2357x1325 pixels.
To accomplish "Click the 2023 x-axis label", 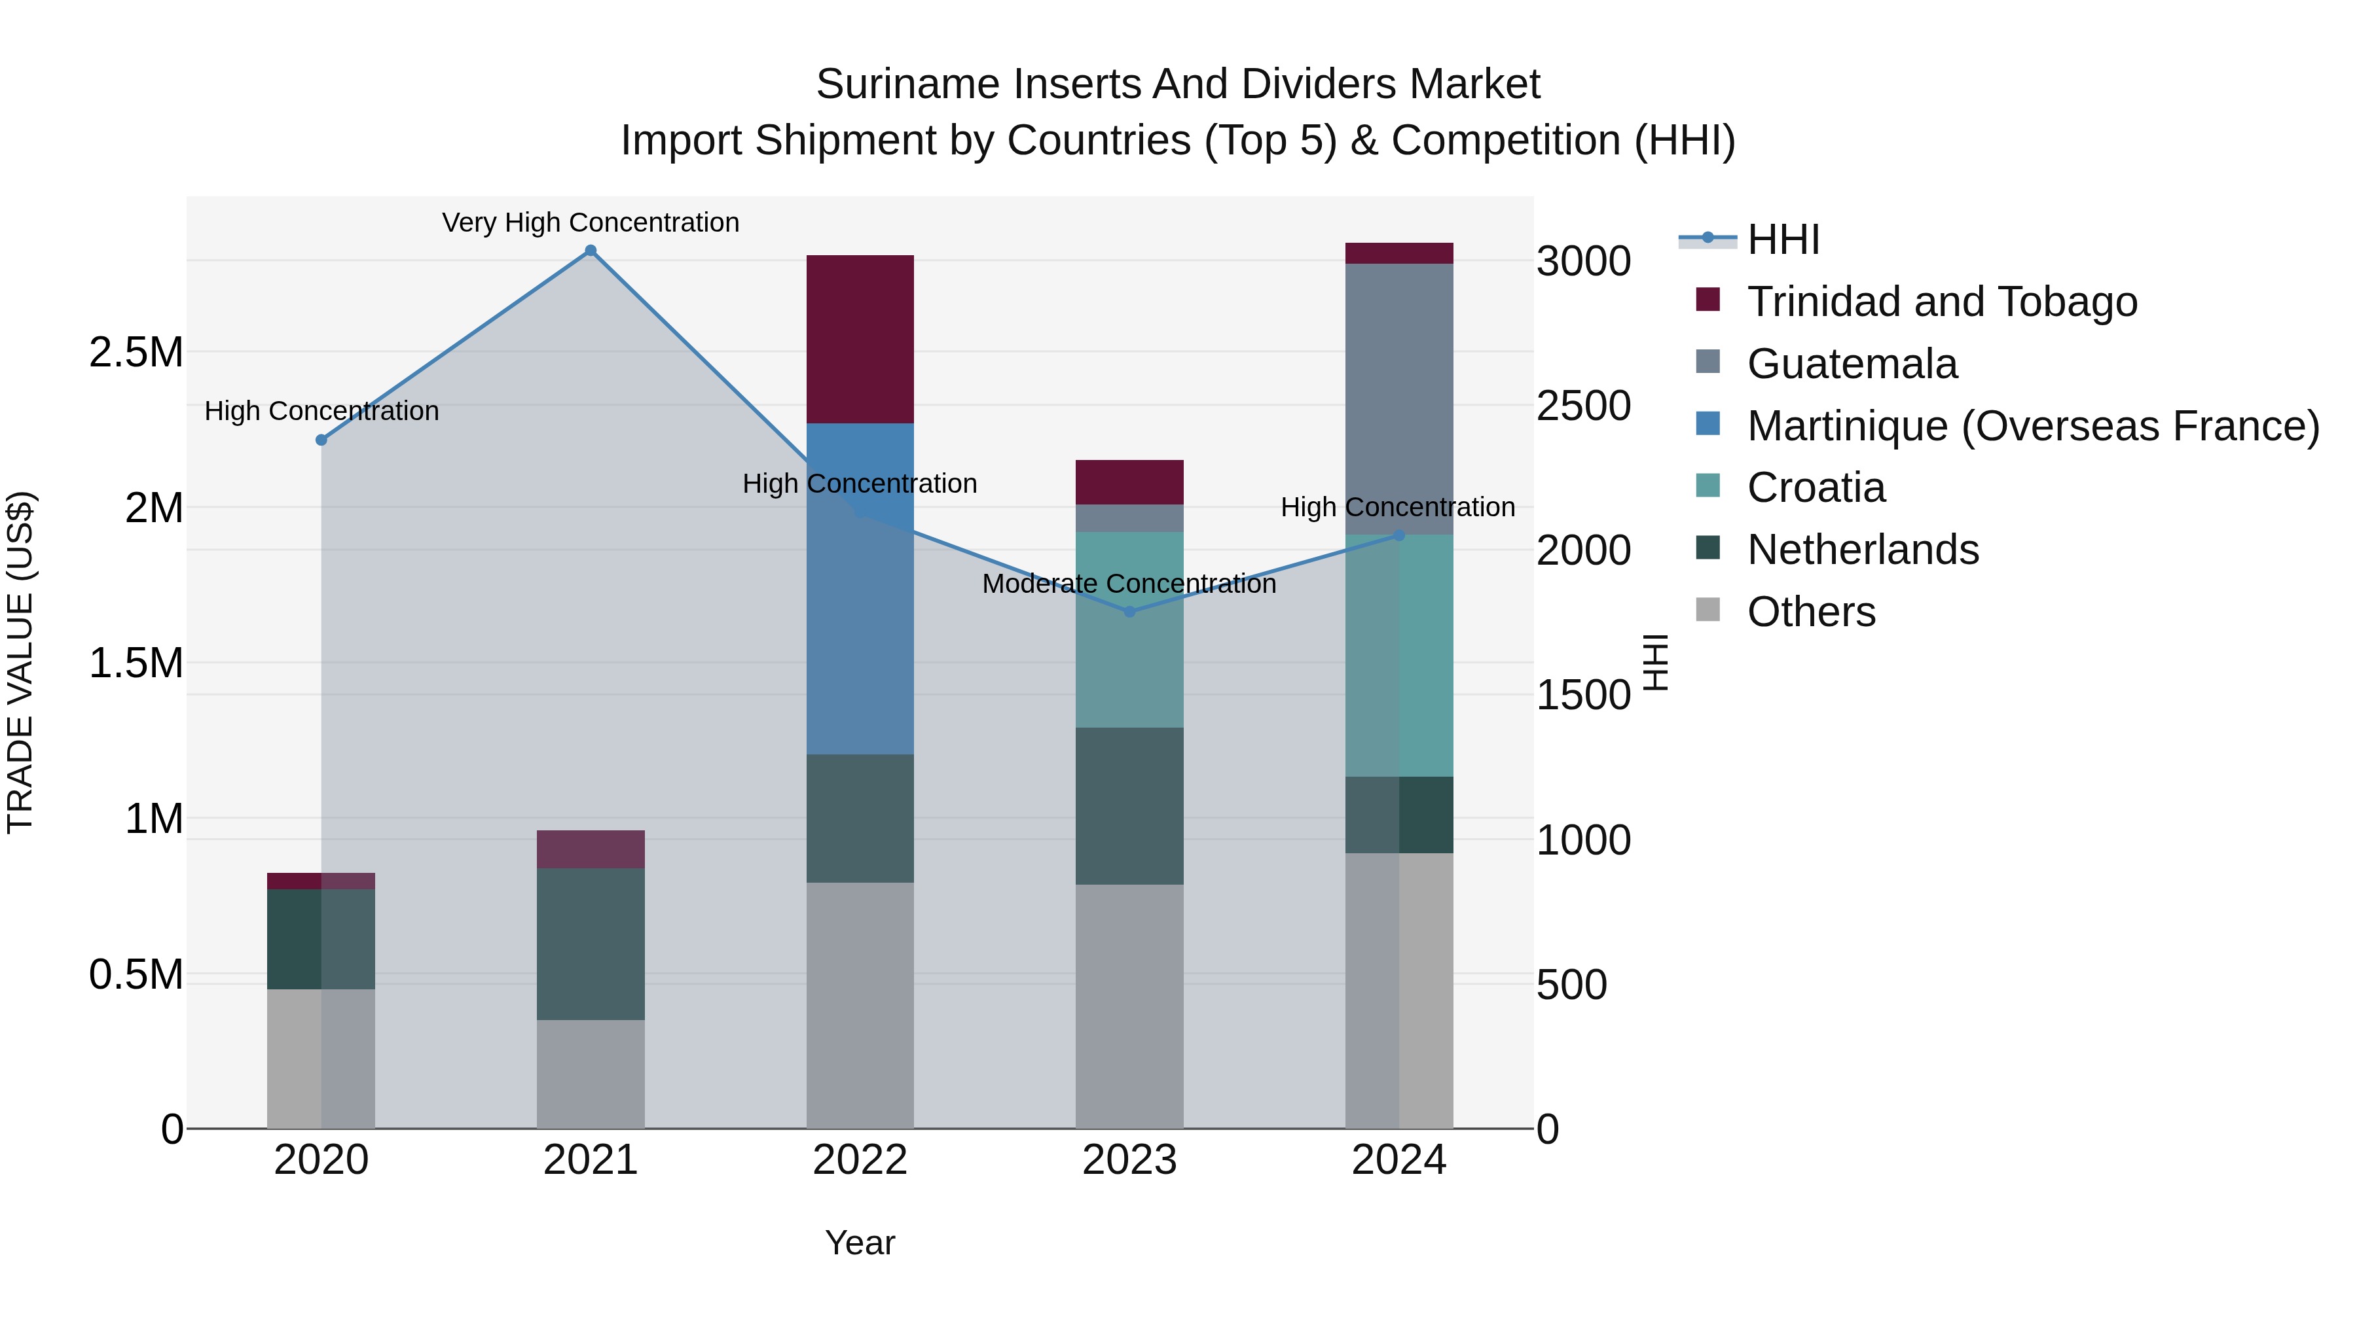I will 1129,1160.
